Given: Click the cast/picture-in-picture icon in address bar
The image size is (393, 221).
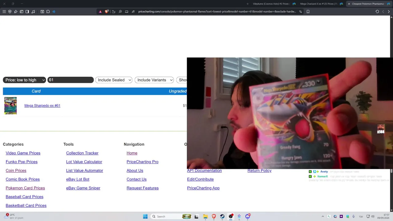Looking at the screenshot, I should click(126, 12).
